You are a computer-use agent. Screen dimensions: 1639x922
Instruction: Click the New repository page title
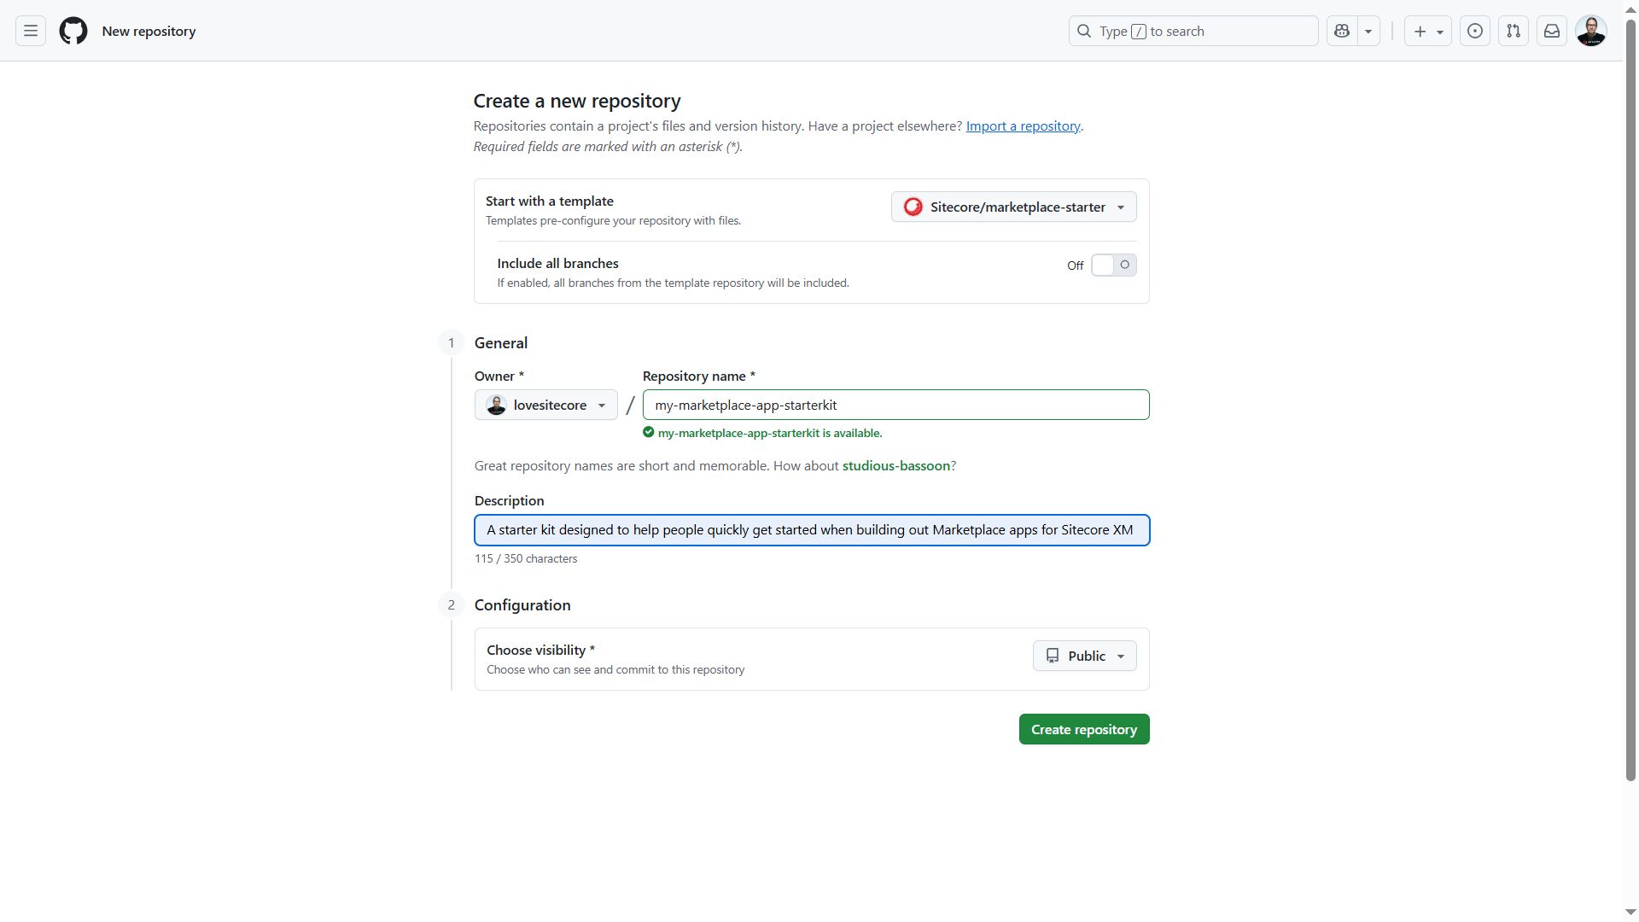coord(149,31)
